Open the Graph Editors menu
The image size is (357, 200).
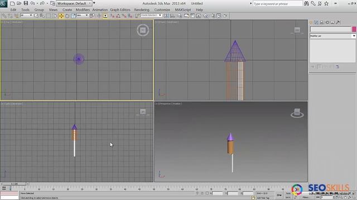[x=120, y=10]
